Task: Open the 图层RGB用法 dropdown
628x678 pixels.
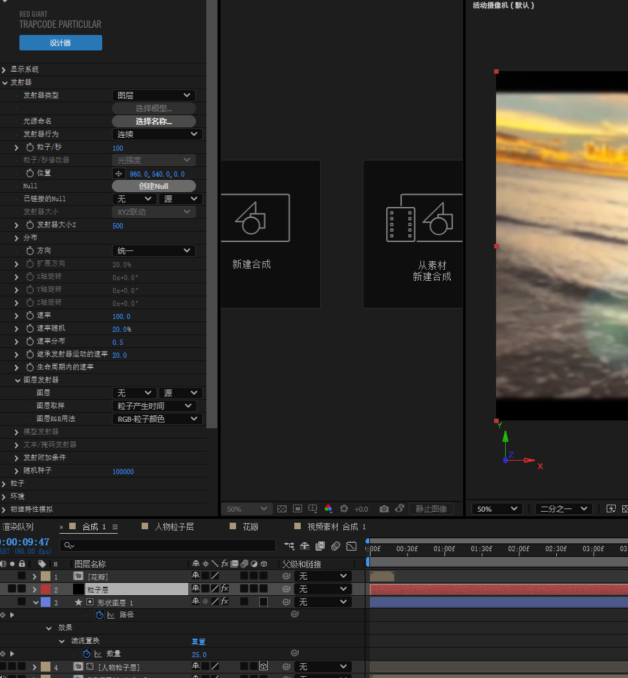Action: point(157,419)
